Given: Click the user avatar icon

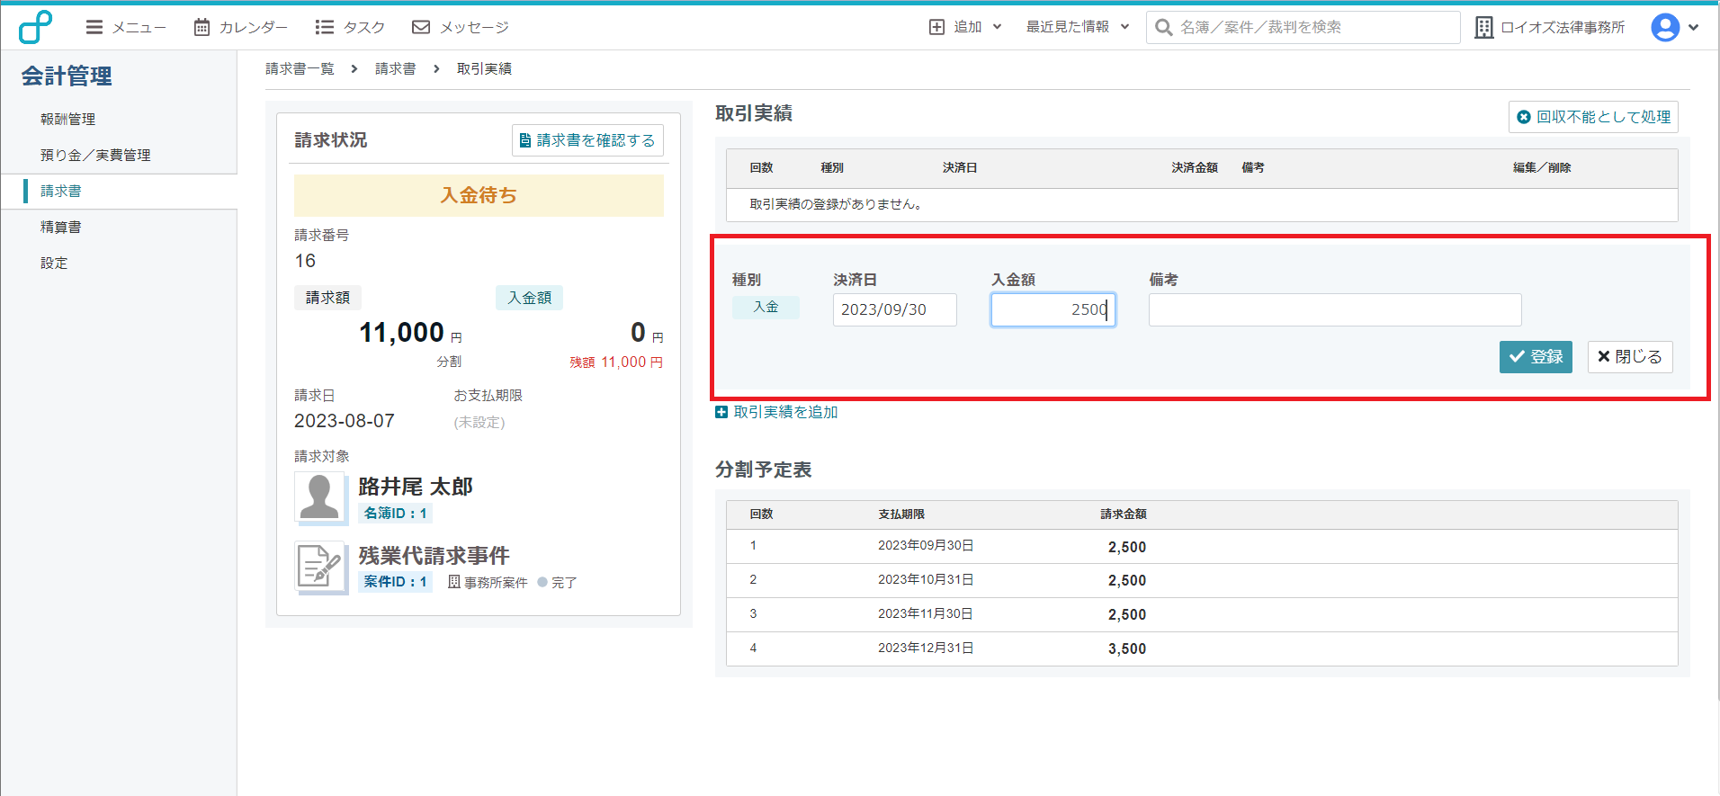Looking at the screenshot, I should [x=1664, y=27].
